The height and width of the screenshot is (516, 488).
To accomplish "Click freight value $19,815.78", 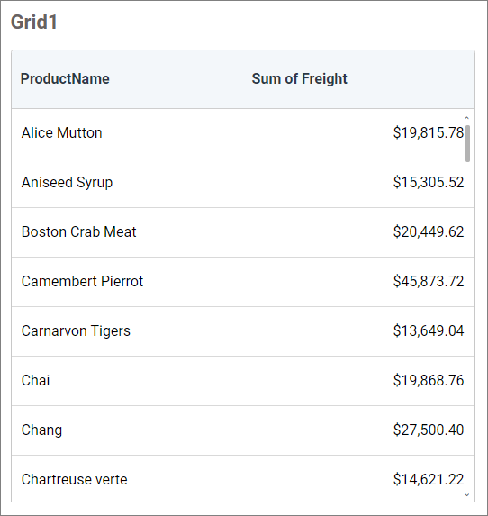I will click(429, 133).
